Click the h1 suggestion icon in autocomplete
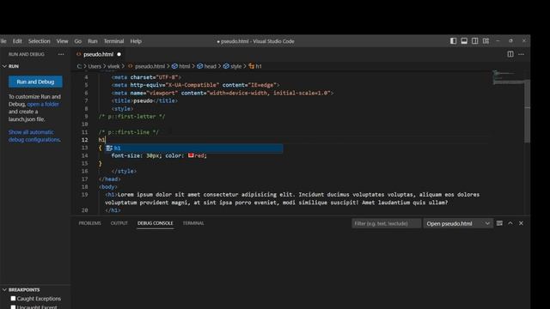 click(109, 148)
